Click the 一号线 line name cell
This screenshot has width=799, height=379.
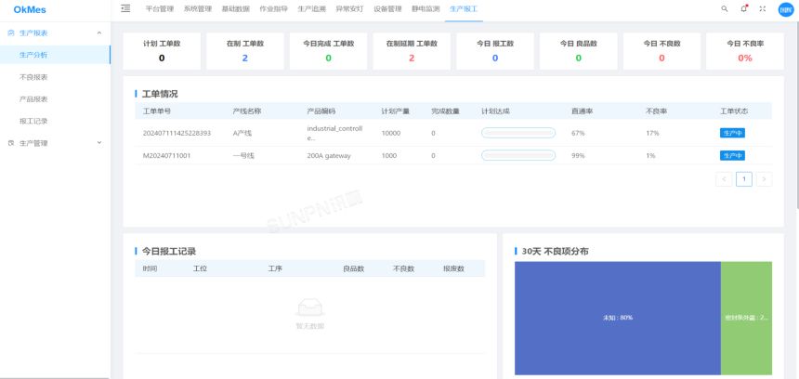[243, 156]
